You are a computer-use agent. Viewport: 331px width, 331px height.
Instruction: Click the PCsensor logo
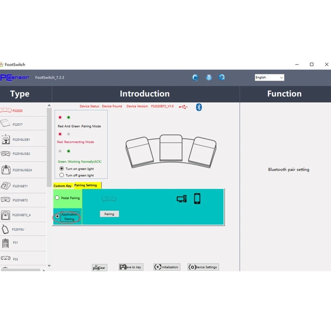click(x=14, y=77)
